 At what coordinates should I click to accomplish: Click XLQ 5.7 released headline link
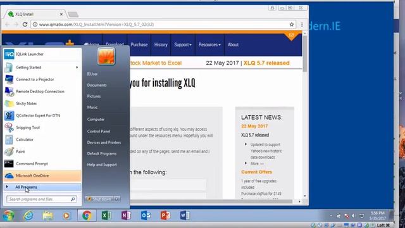coord(266,63)
